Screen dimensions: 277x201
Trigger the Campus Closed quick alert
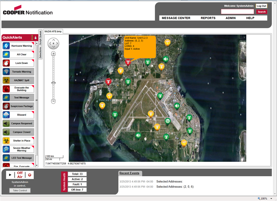18,132
